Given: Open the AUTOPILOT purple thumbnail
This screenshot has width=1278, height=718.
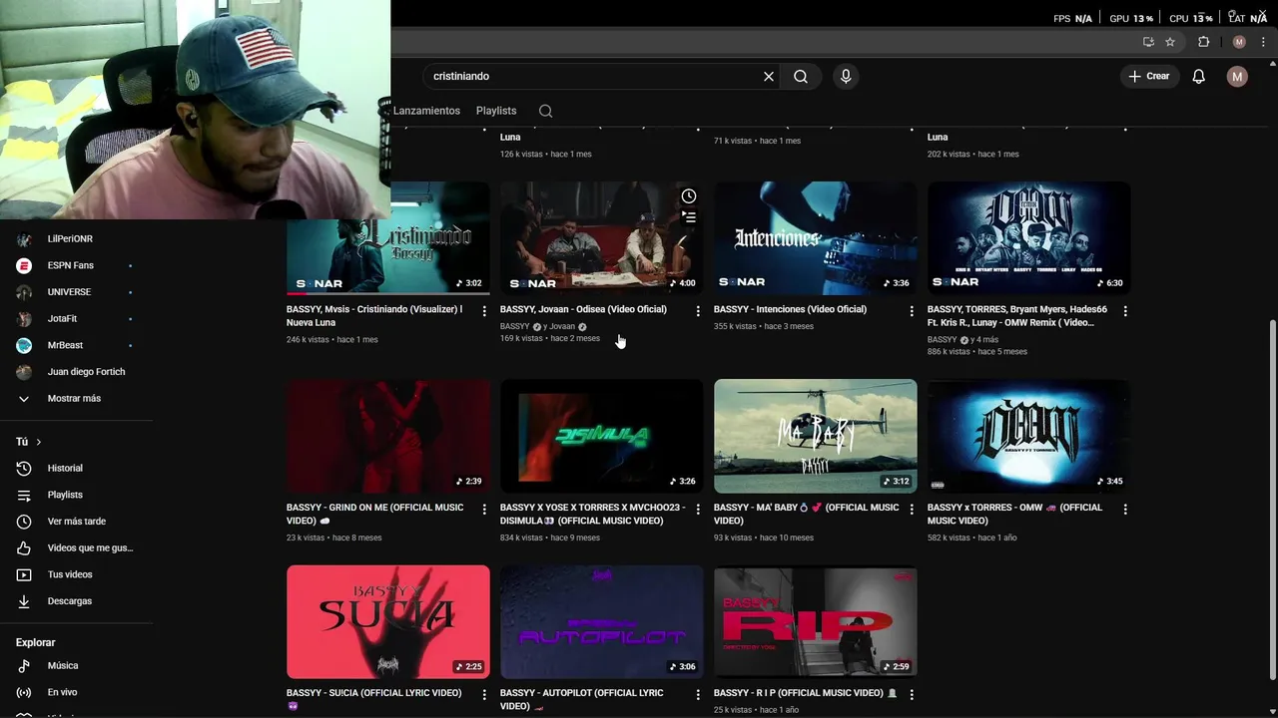Looking at the screenshot, I should click(601, 622).
